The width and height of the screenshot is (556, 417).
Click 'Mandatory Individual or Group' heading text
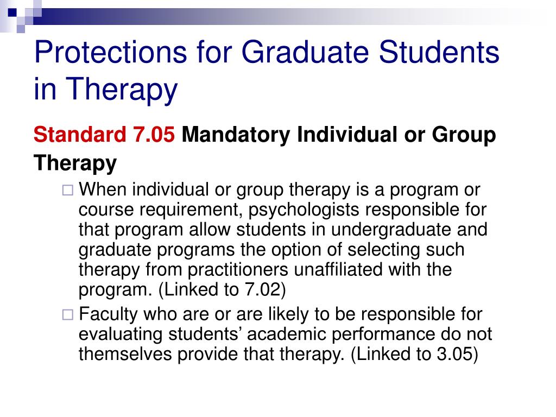[339, 135]
